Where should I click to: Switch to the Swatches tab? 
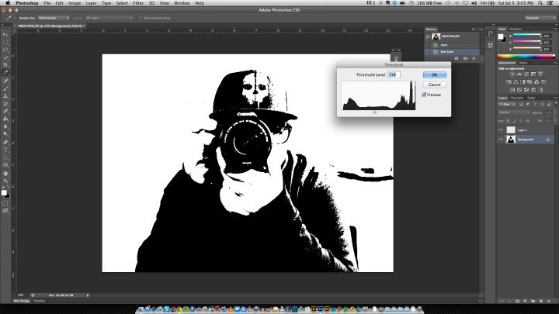[516, 29]
